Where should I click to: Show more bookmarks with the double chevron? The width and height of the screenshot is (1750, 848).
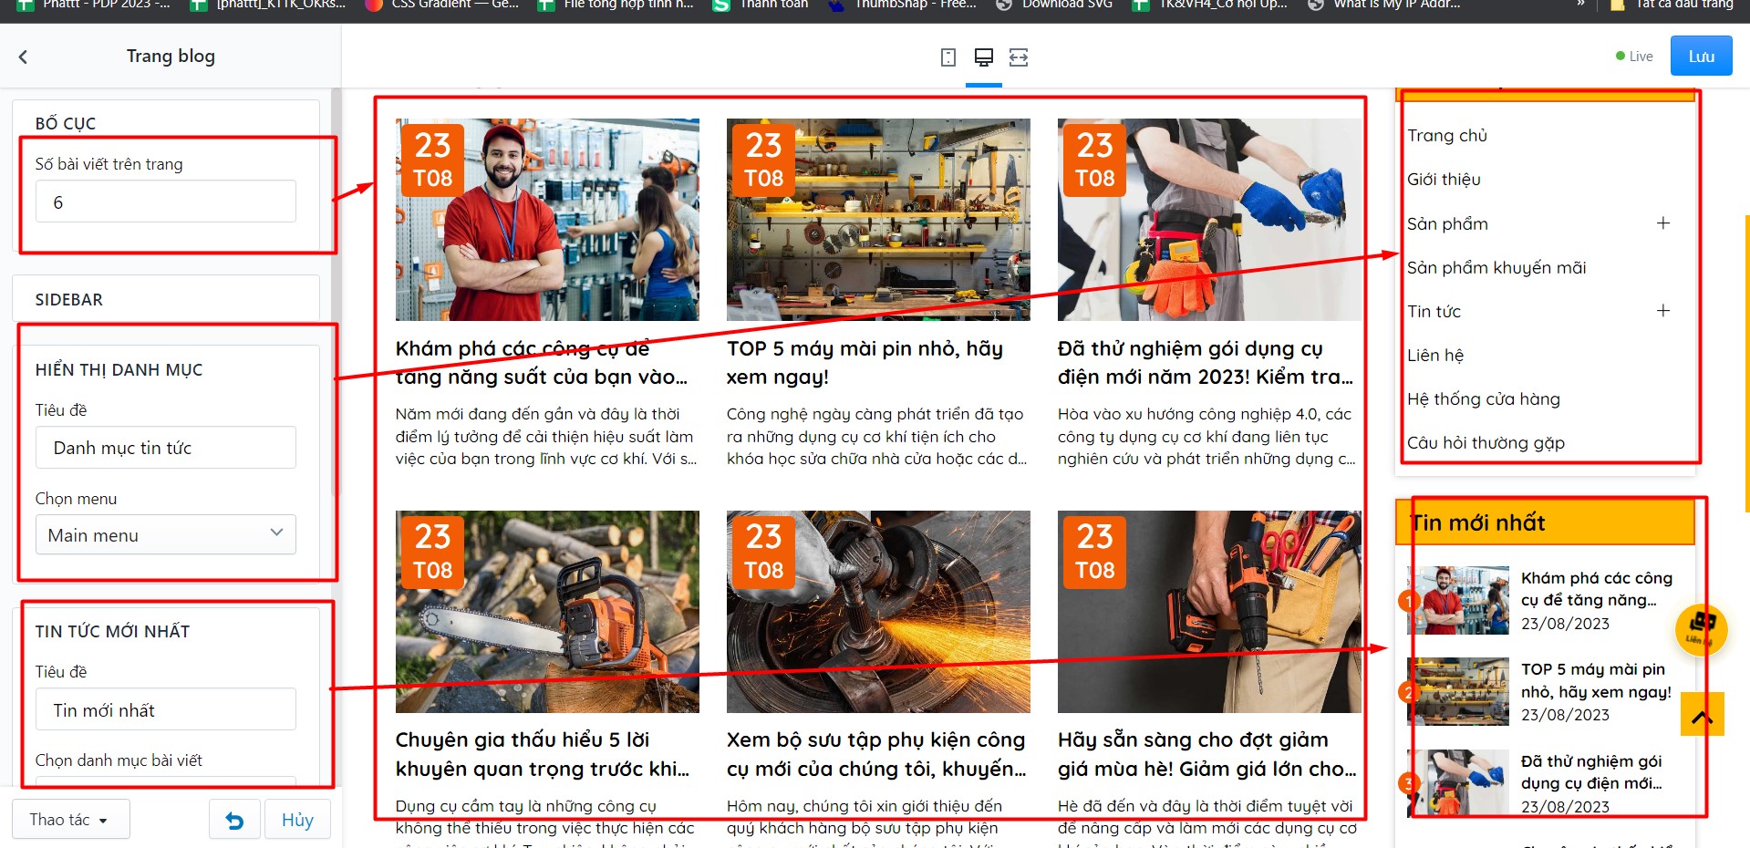[x=1580, y=5]
